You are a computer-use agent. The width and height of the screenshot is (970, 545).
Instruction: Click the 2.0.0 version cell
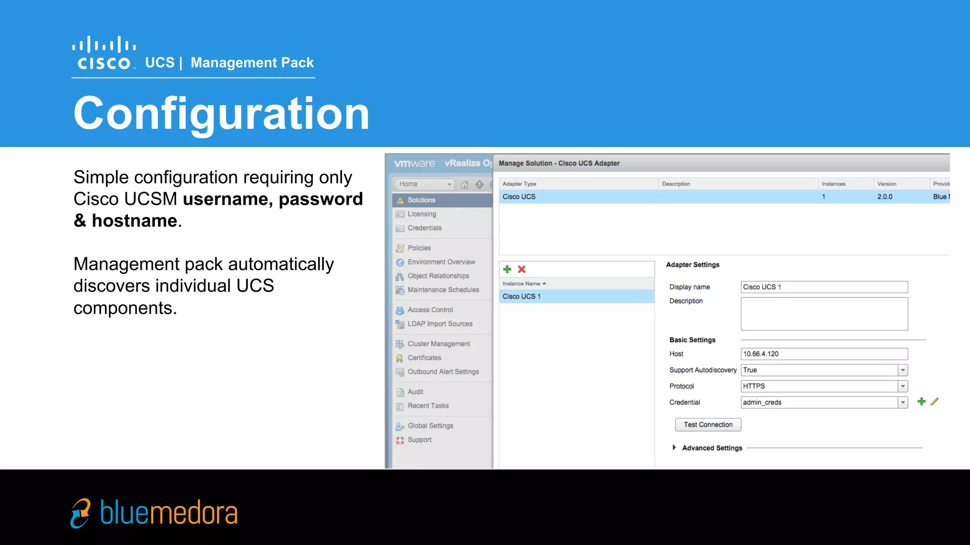[x=884, y=197]
